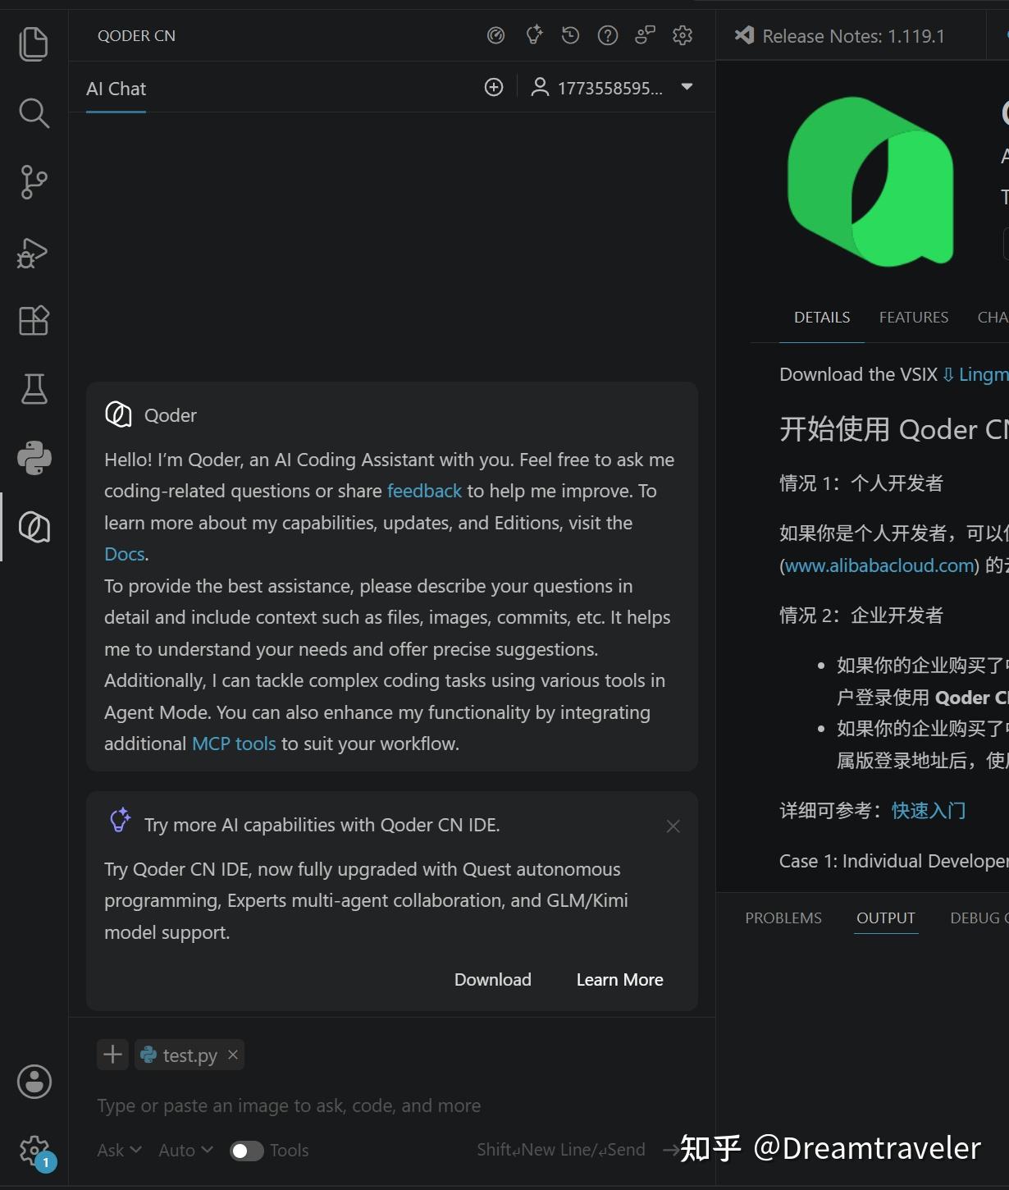Screen dimensions: 1009x1190
Task: Open the Accounts menu icon
Action: coord(34,1082)
